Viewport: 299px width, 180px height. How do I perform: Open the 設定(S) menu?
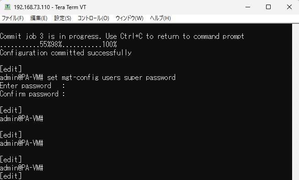tap(63, 18)
